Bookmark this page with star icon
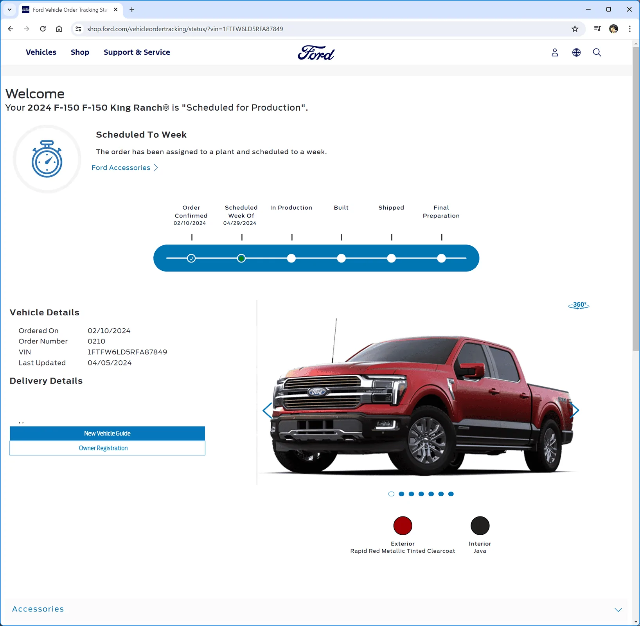 pos(575,29)
